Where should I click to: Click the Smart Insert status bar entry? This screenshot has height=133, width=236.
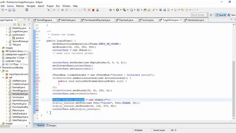pos(159,130)
